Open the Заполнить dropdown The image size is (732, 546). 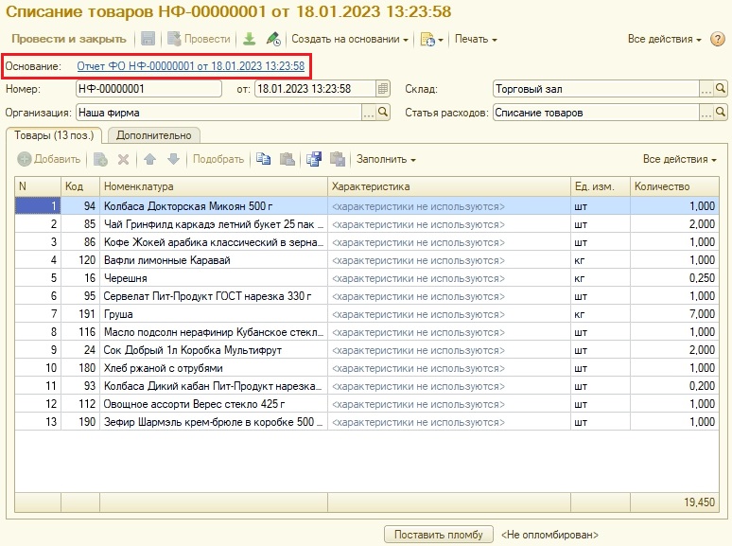386,159
